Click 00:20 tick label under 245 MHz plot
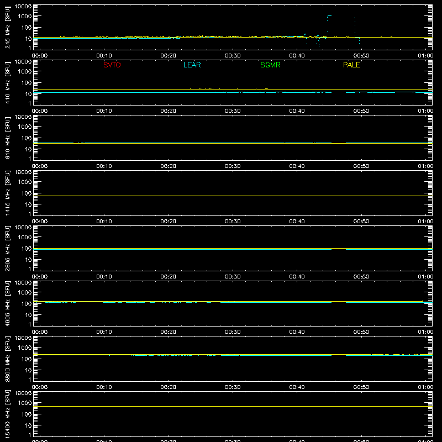Screen dimensions: 442x442 click(169, 56)
